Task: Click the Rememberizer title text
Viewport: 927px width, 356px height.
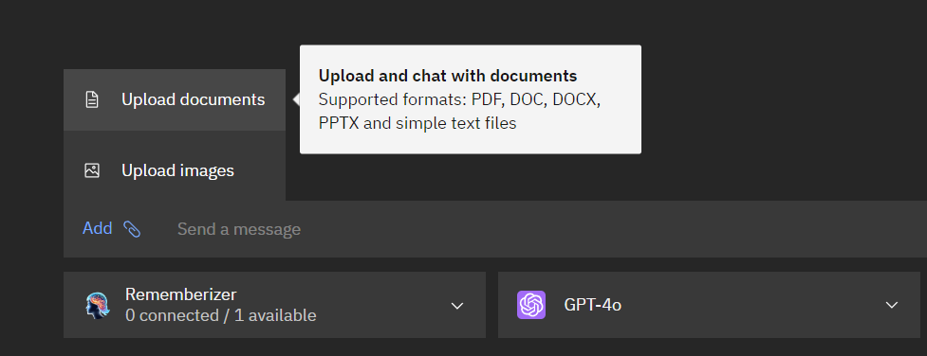Action: click(x=181, y=294)
